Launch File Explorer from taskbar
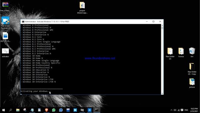 click(x=18, y=110)
